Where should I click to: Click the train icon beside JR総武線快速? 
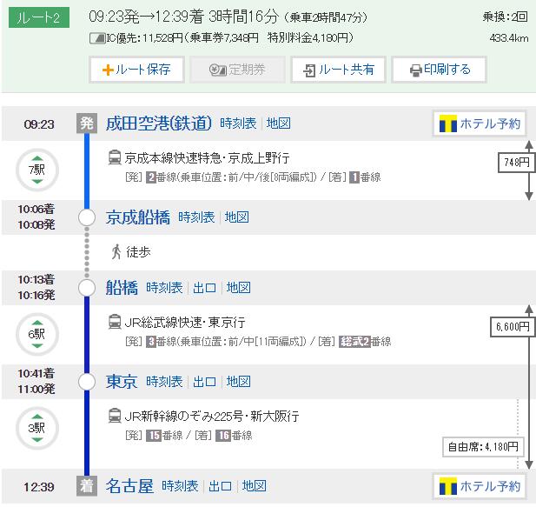[x=115, y=322]
